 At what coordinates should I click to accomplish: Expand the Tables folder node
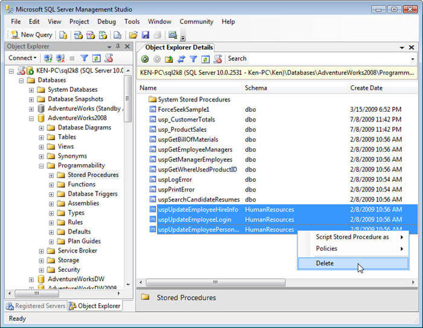[42, 137]
